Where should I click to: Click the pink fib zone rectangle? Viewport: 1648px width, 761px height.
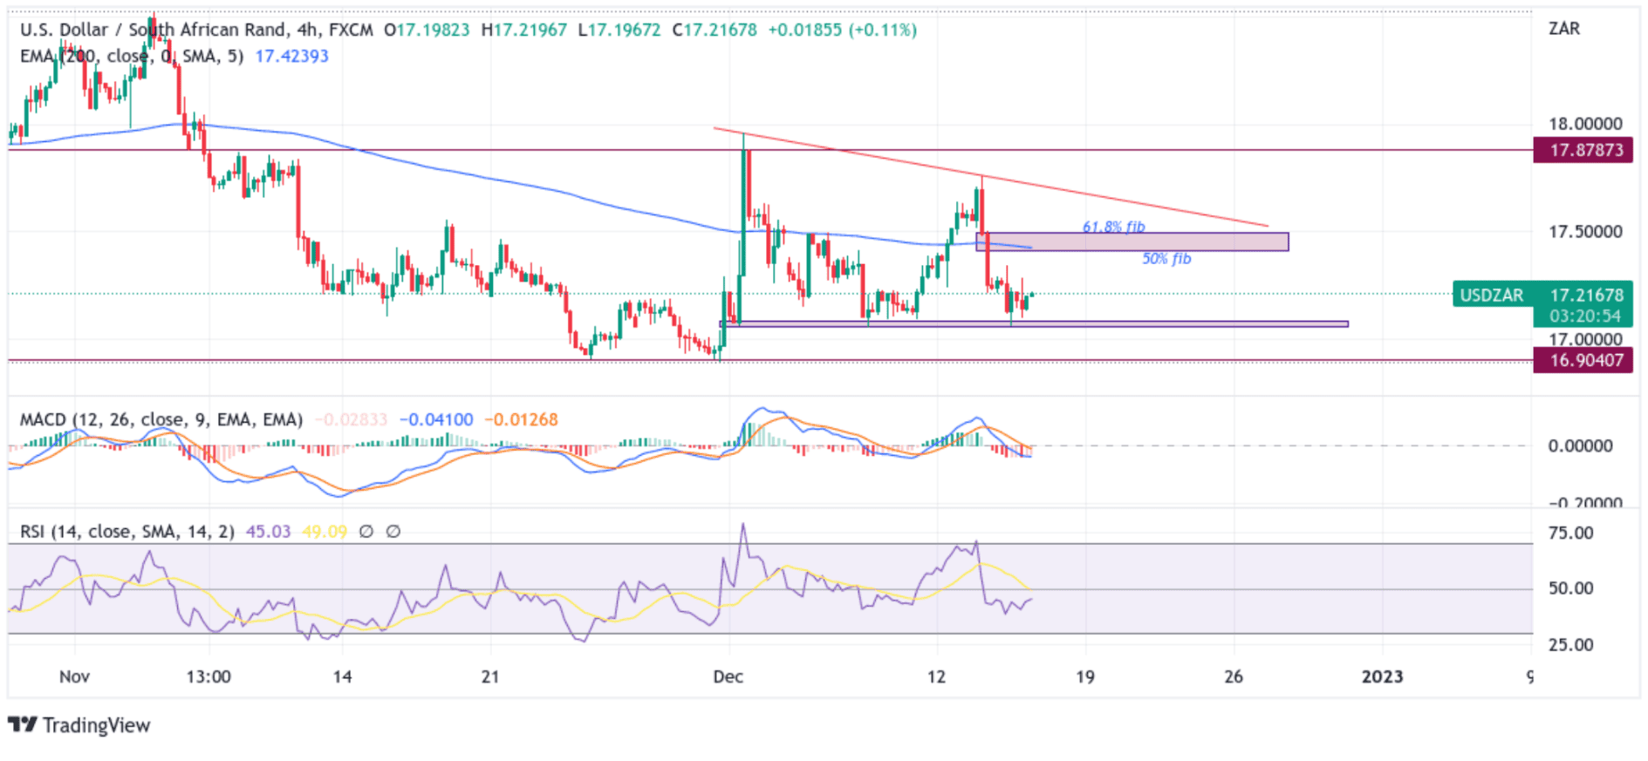pyautogui.click(x=1132, y=241)
